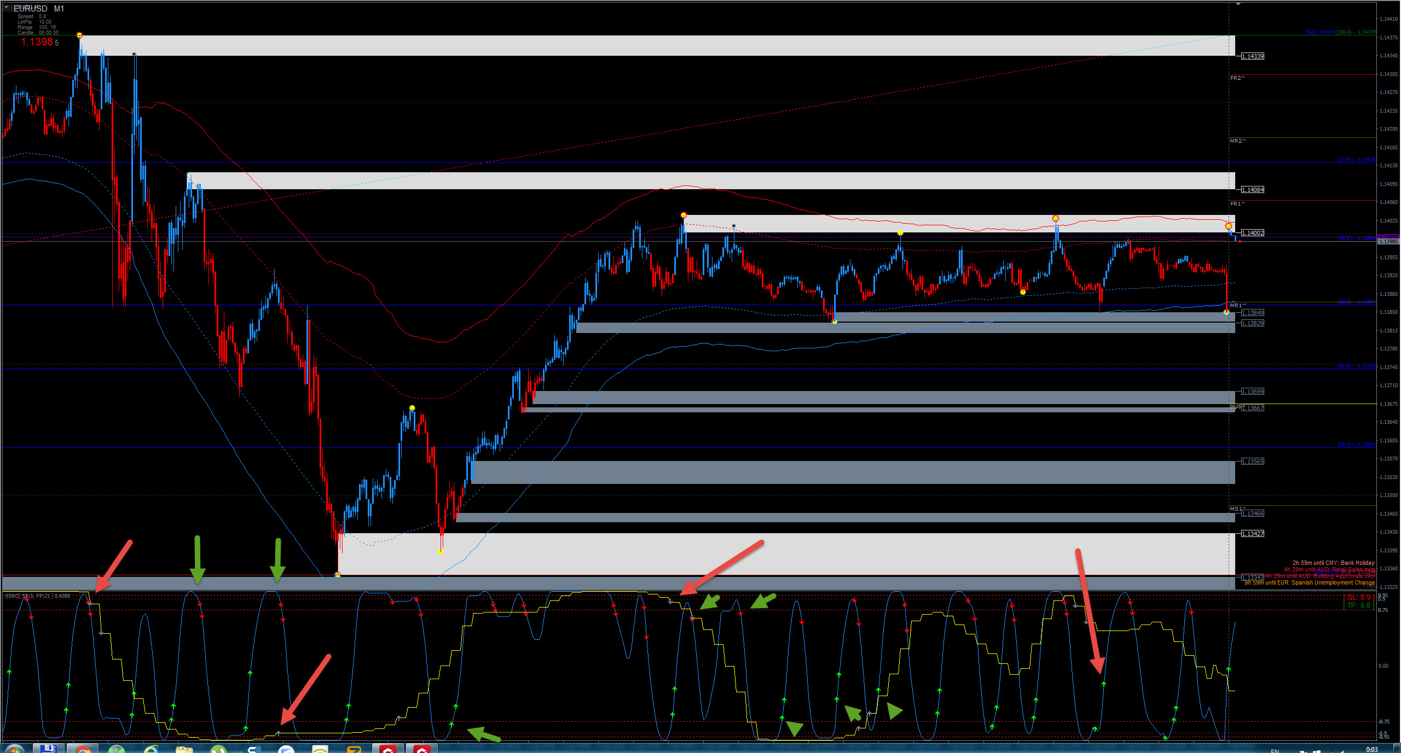Select the yellow swing-low marker at chart bottom

[x=338, y=575]
